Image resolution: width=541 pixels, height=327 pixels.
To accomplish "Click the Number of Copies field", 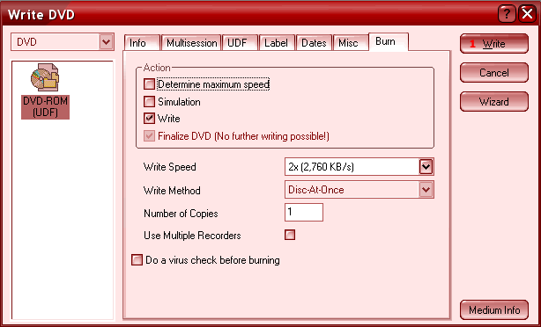I will coord(304,212).
